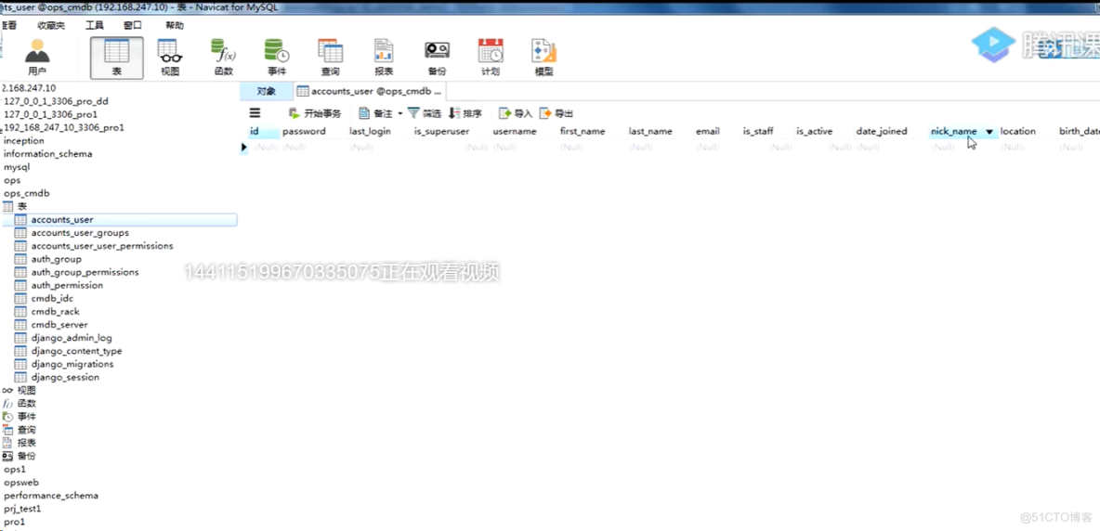Select the cmdb_idc table
1100x531 pixels.
pos(52,298)
